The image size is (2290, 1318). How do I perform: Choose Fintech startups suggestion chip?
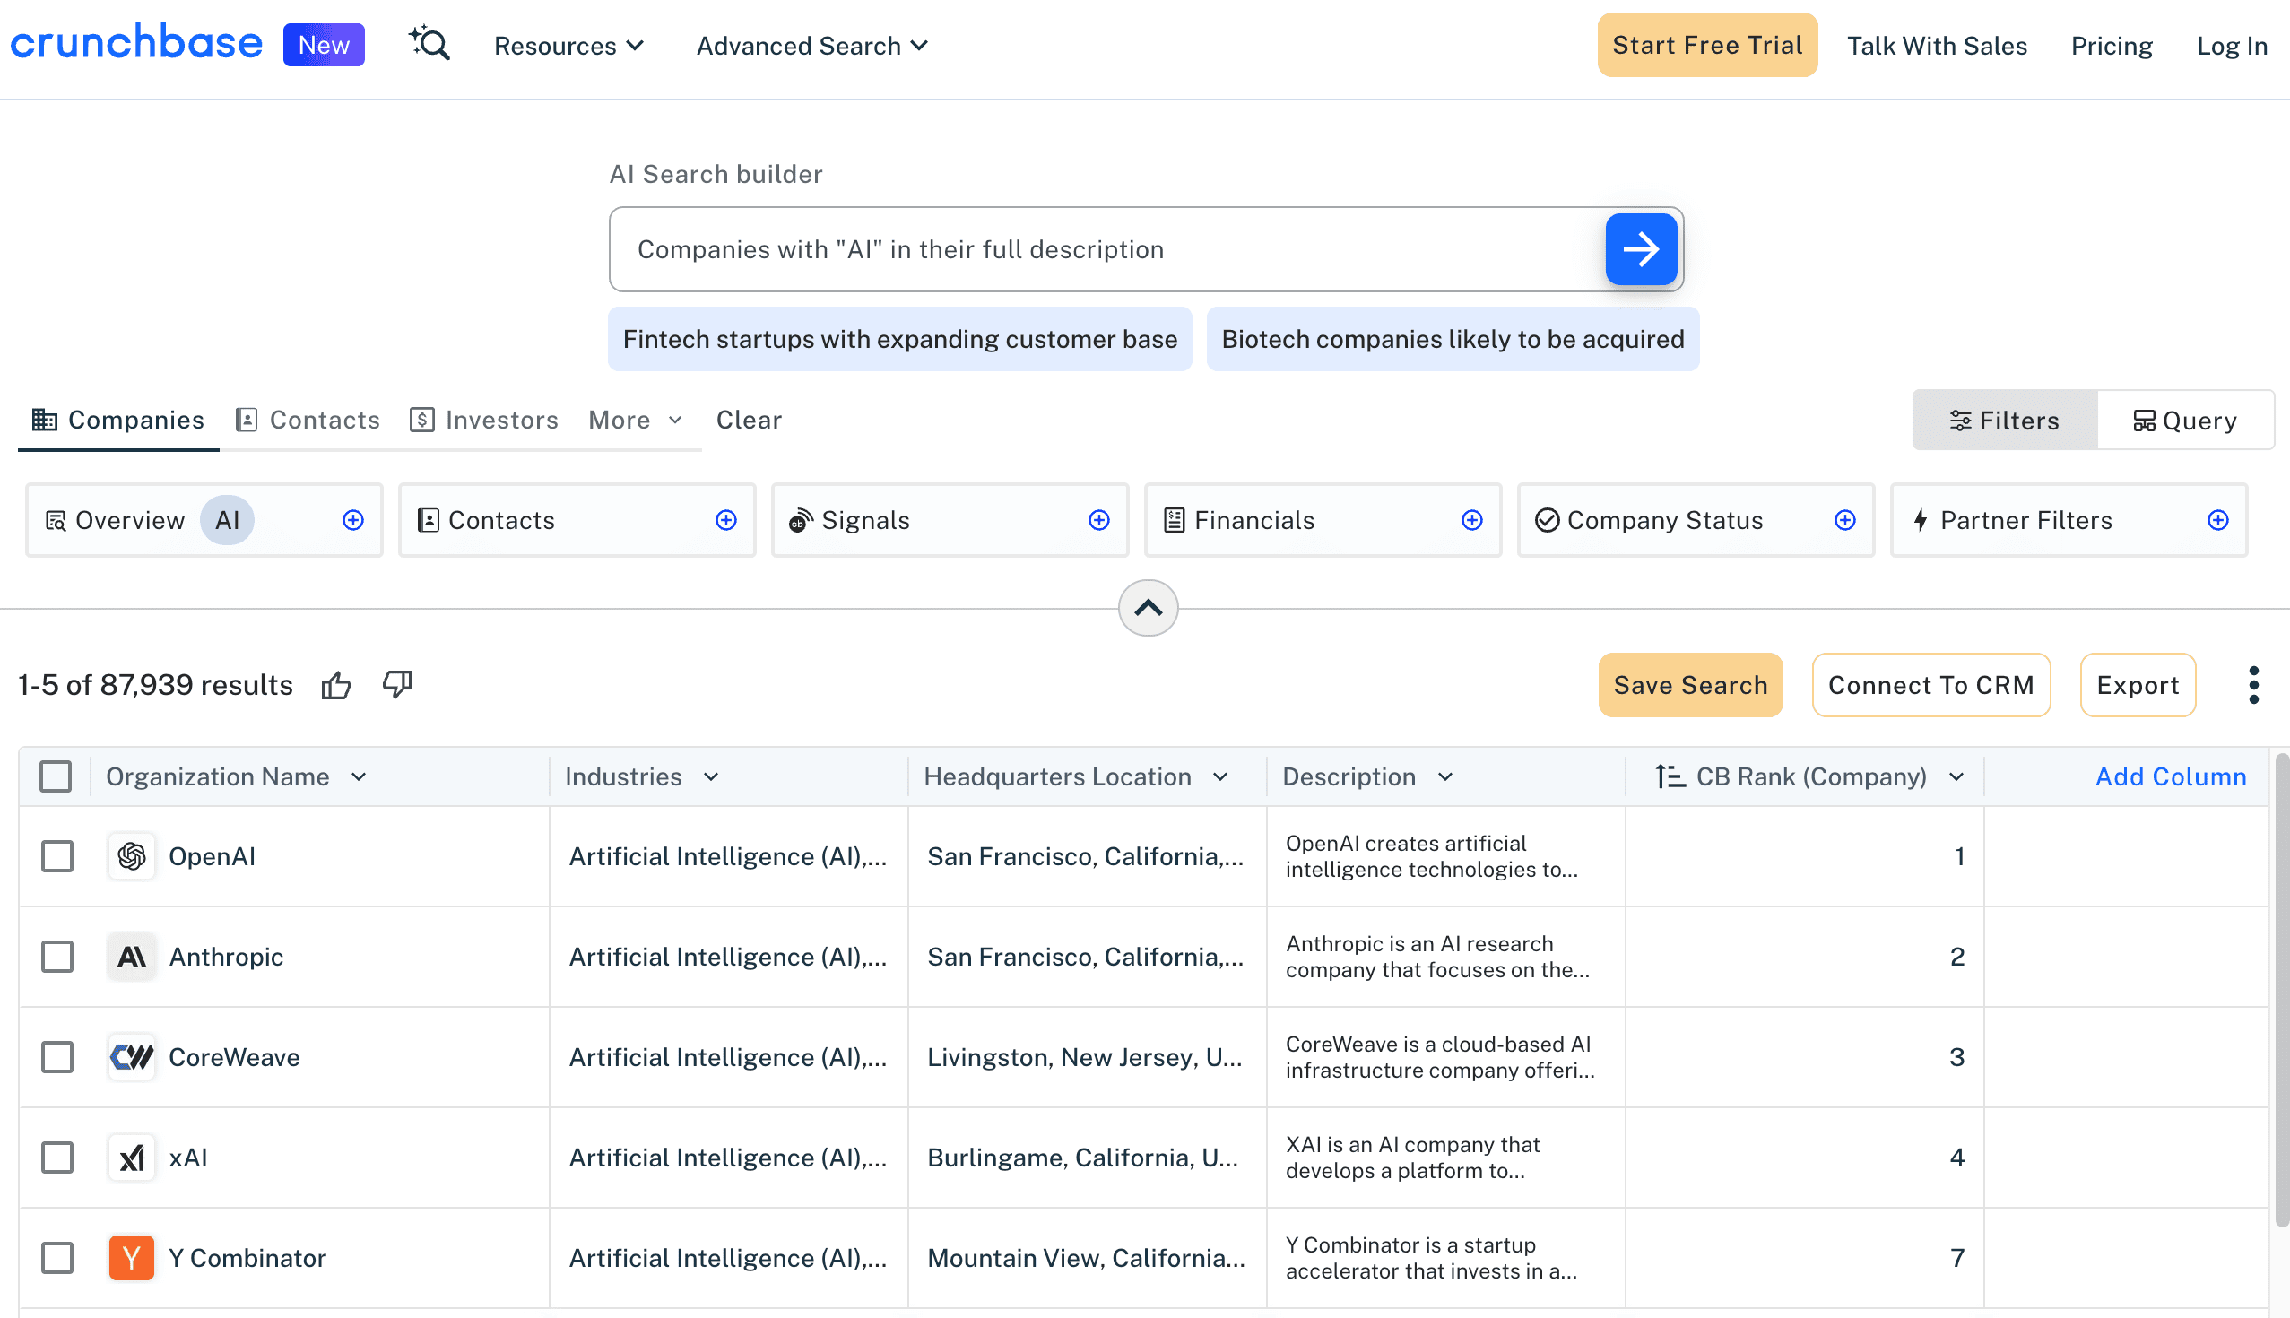click(x=899, y=339)
